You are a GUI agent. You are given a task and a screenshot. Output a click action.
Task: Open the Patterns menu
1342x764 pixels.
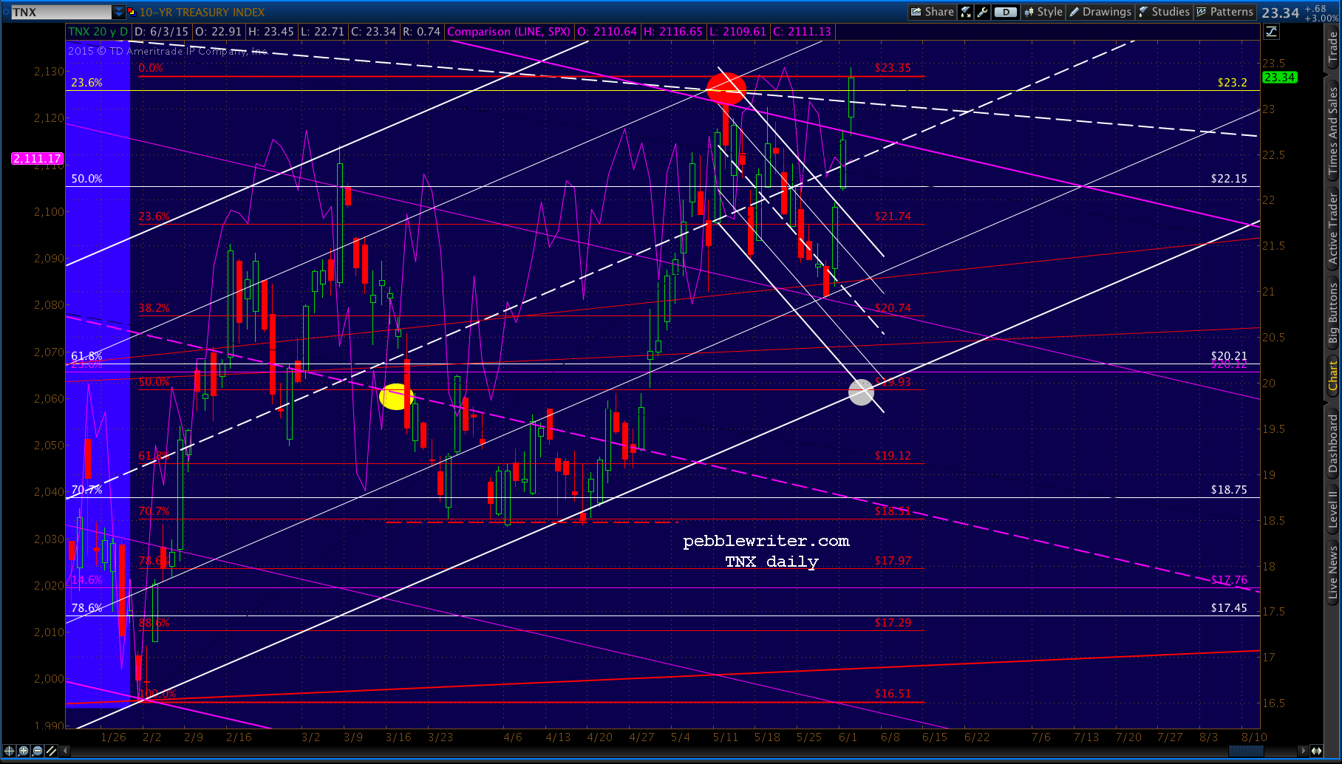pyautogui.click(x=1225, y=12)
